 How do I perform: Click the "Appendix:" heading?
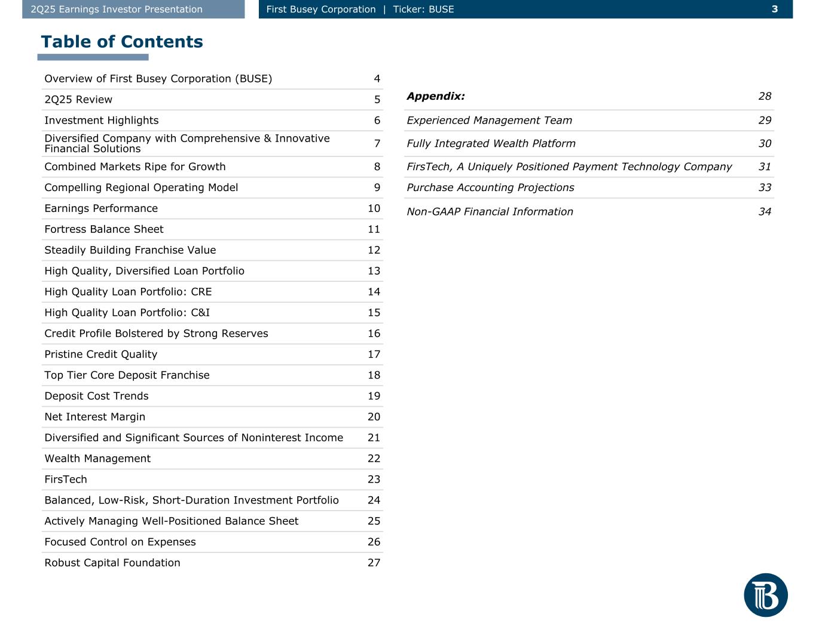436,96
